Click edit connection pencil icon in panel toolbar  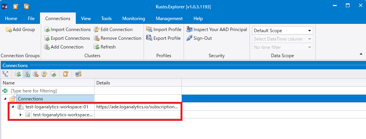pyautogui.click(x=44, y=74)
